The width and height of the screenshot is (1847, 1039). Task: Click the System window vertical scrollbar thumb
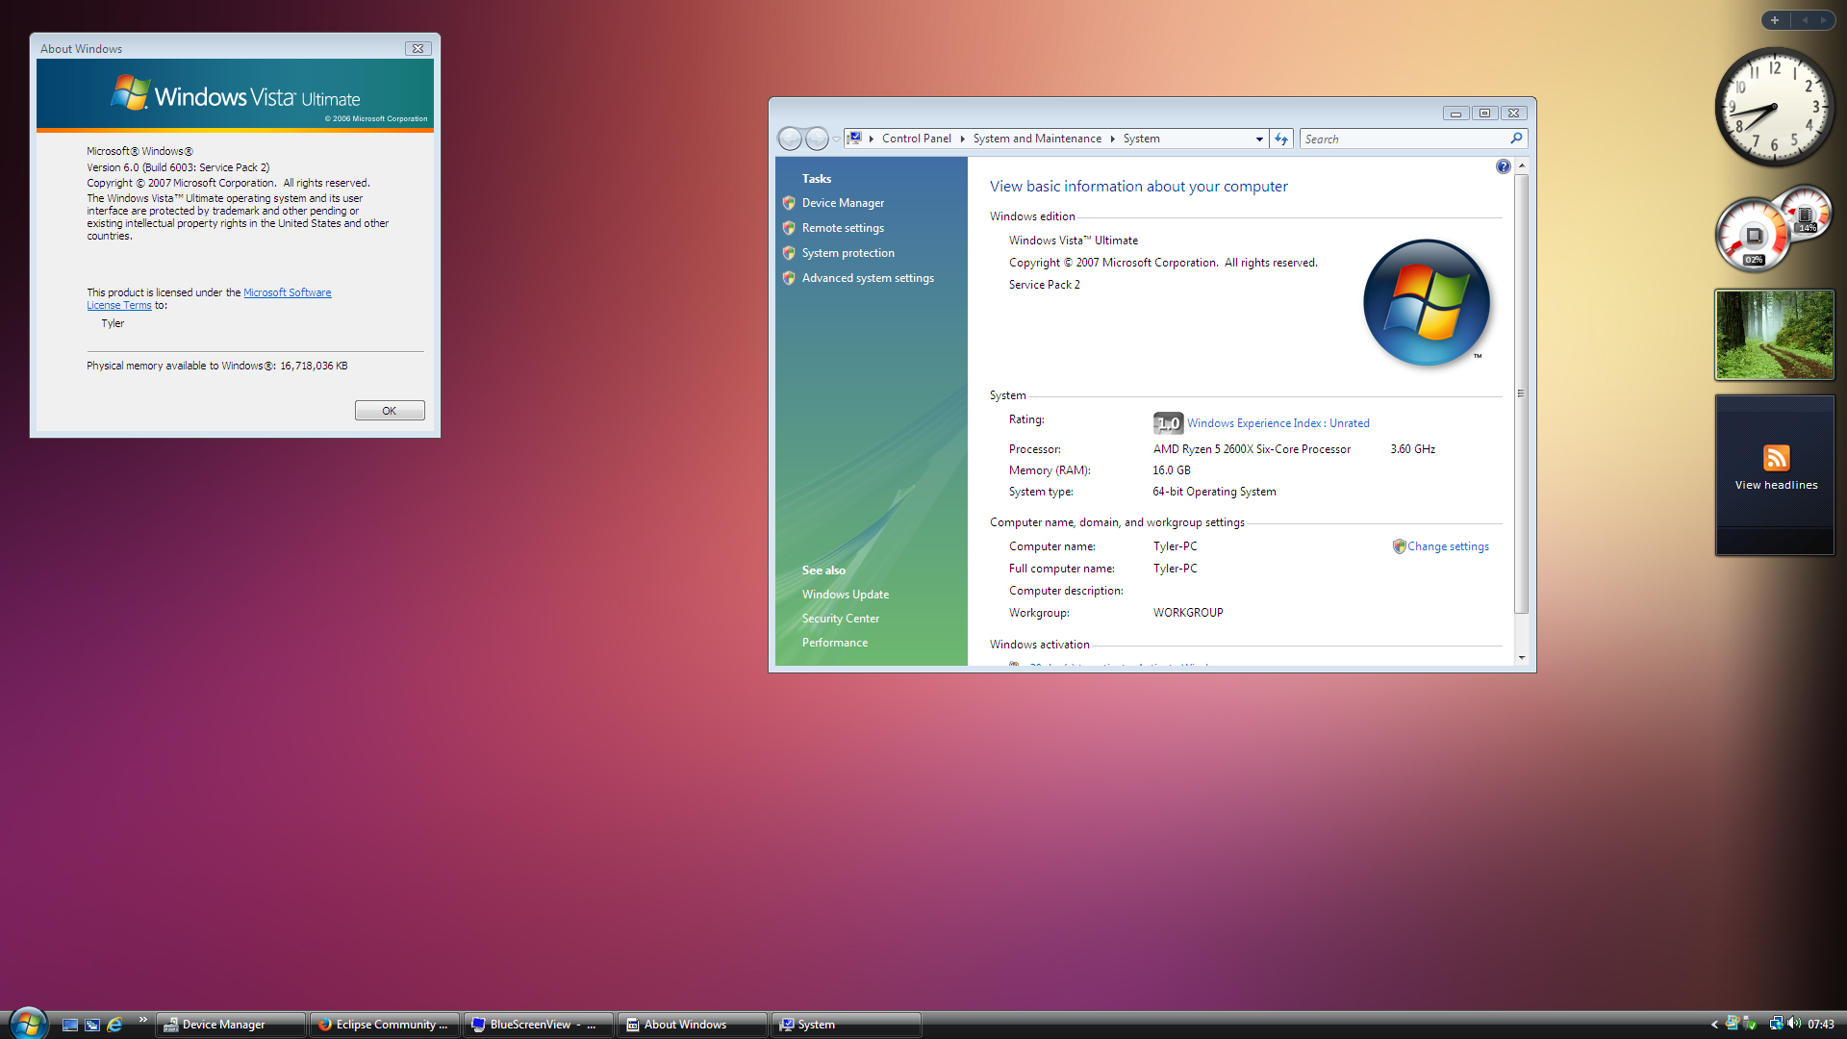(1521, 393)
